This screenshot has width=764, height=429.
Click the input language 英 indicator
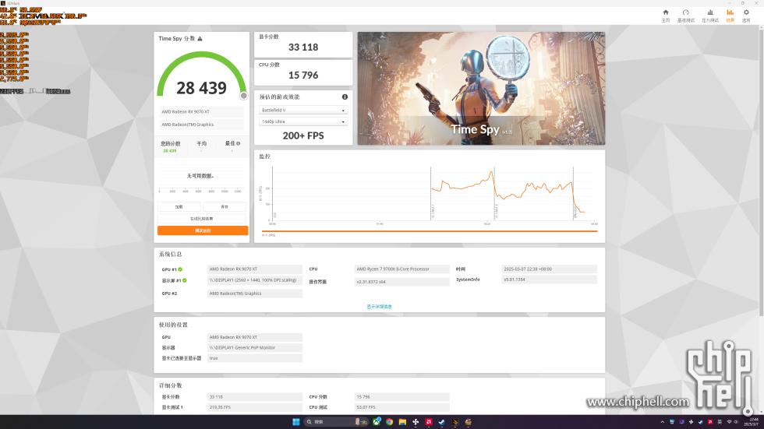[x=720, y=422]
